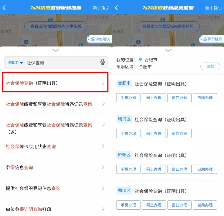Image resolution: width=224 pixels, height=216 pixels.
Task: Open 评价建议 feedback on left screen
Action: click(99, 39)
